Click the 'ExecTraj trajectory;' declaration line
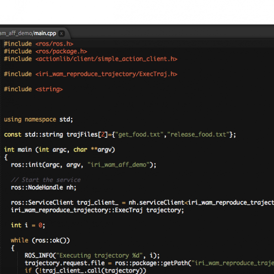The height and width of the screenshot is (274, 274). pos(97,210)
